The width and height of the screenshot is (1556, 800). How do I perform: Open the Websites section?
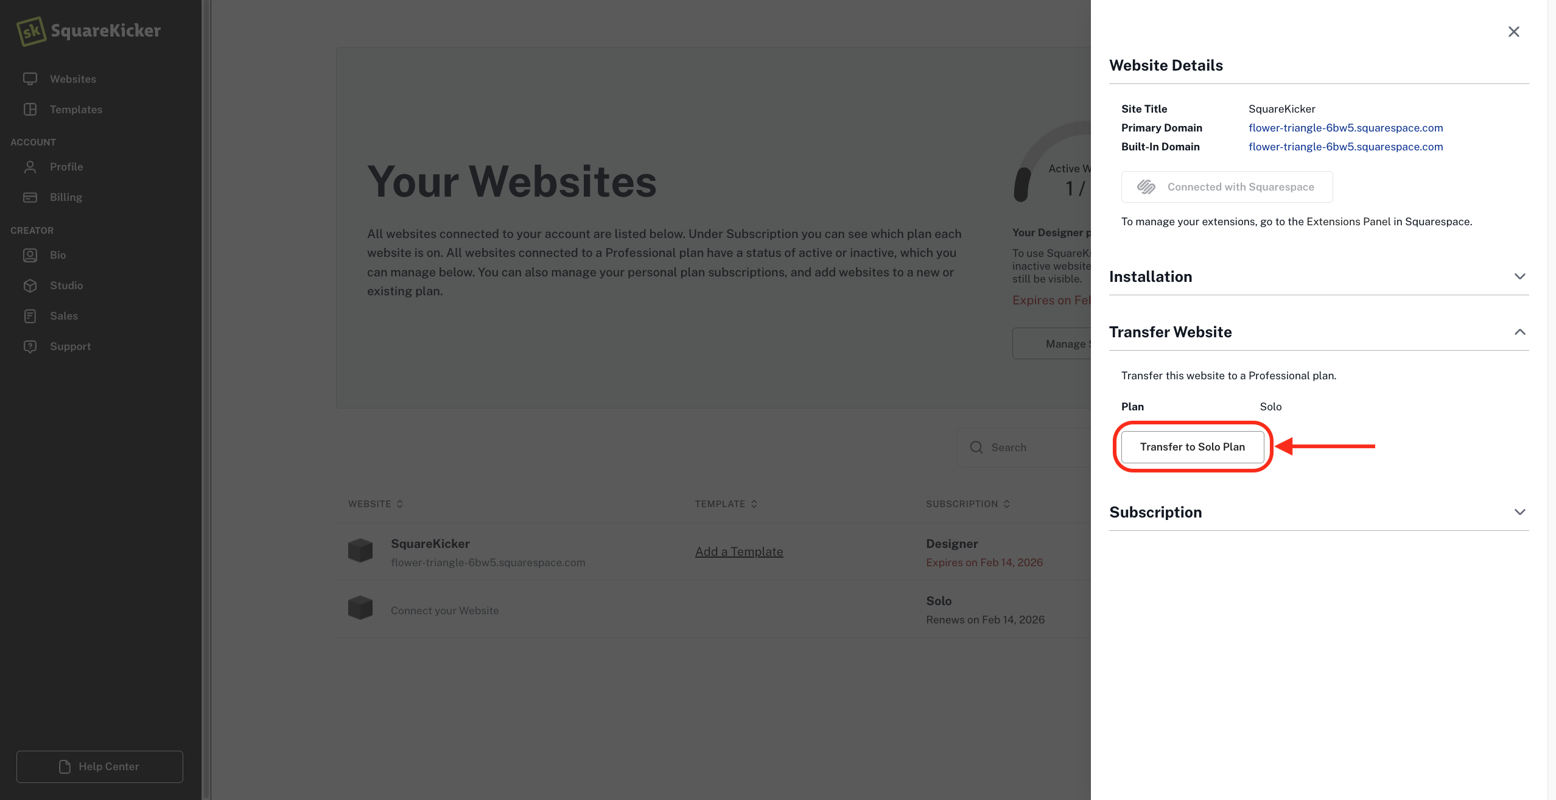coord(72,79)
